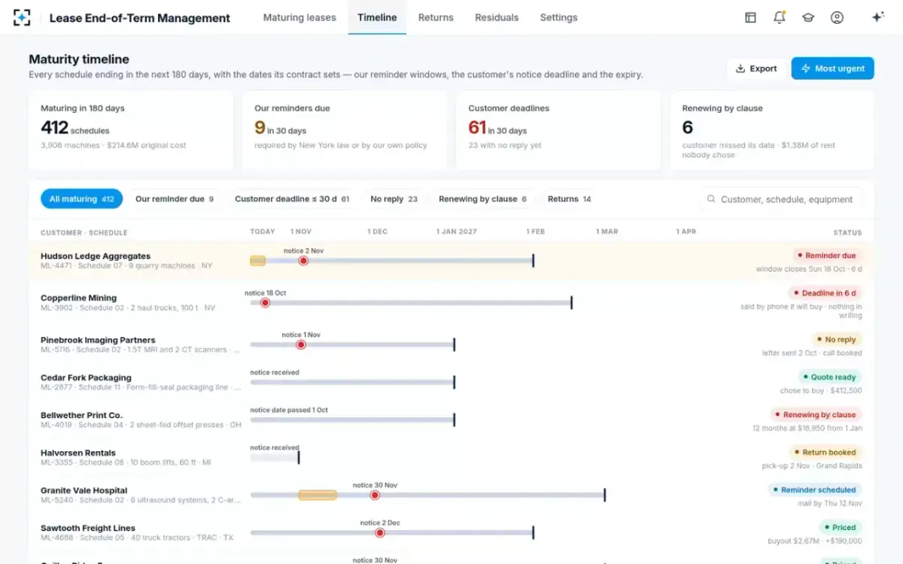
Task: Click the No reply status badge
Action: 837,340
